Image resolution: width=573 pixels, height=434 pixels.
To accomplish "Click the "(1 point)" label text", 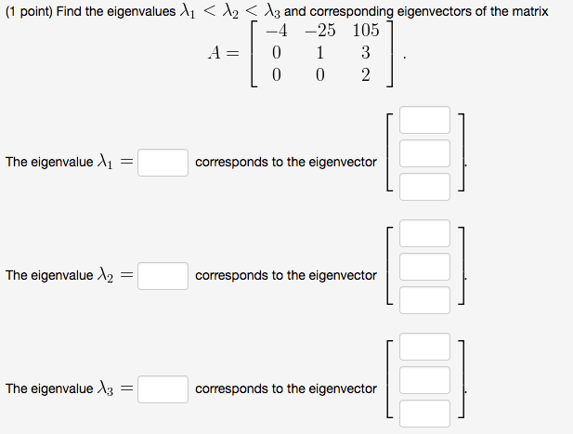I will pyautogui.click(x=29, y=12).
